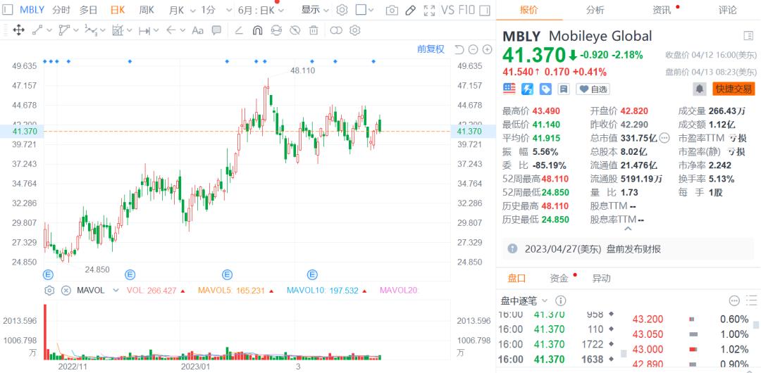Switch to 多日 multi-day view
The width and height of the screenshot is (761, 373).
click(x=89, y=10)
